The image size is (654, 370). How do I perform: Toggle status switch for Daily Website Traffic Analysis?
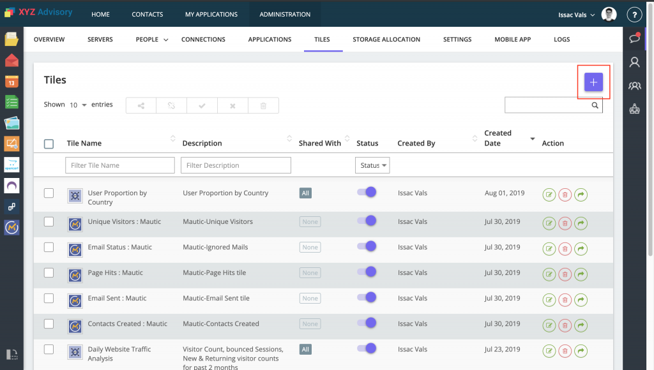click(x=367, y=348)
